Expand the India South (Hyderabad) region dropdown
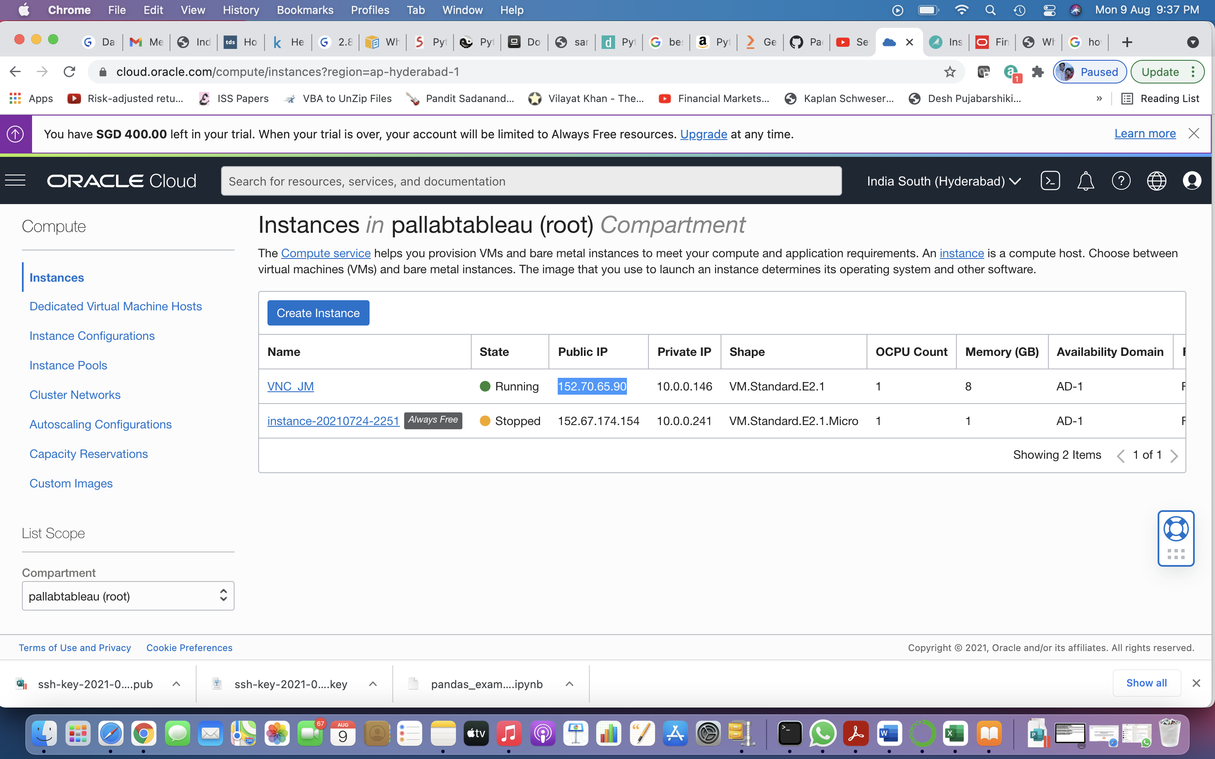The height and width of the screenshot is (759, 1215). click(x=944, y=181)
